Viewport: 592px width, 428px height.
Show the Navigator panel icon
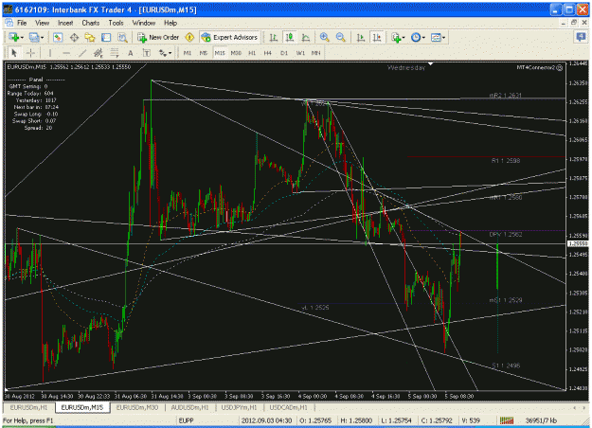[x=90, y=37]
